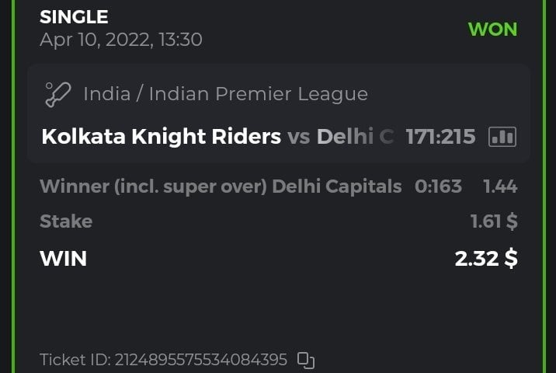Click the cricket bat sport icon

58,95
